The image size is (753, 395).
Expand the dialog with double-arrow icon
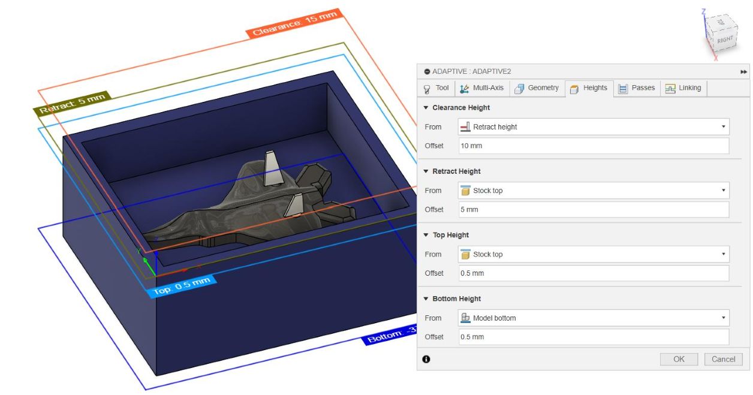[x=744, y=71]
